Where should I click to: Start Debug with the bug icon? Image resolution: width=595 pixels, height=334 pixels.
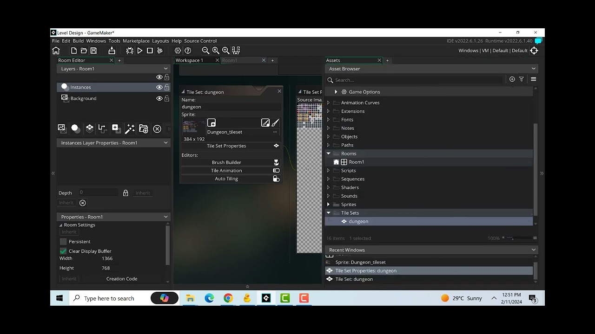click(130, 51)
